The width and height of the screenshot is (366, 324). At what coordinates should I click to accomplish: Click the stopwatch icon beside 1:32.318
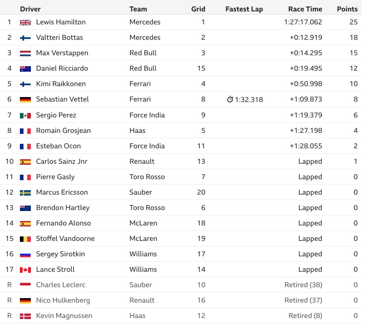click(230, 100)
